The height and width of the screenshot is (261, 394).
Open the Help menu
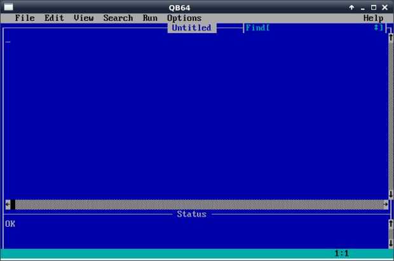pyautogui.click(x=374, y=18)
